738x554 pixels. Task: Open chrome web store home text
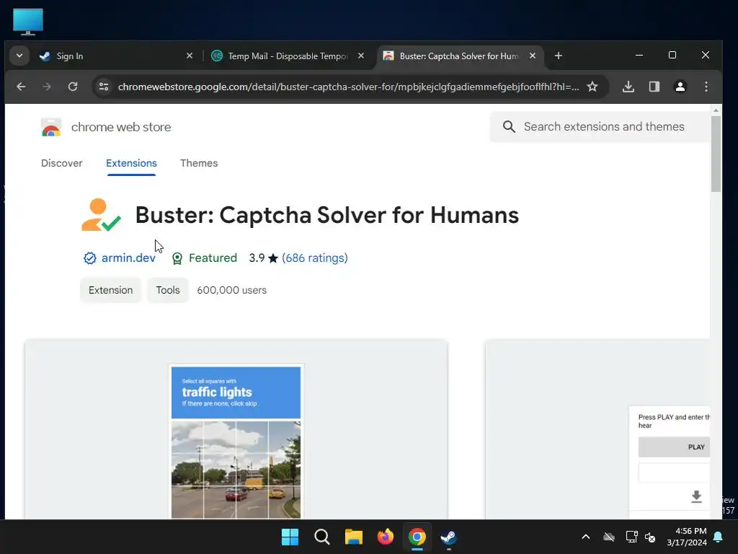coord(121,127)
